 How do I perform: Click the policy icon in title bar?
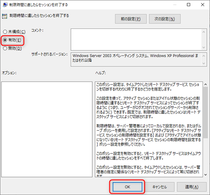pos(5,5)
